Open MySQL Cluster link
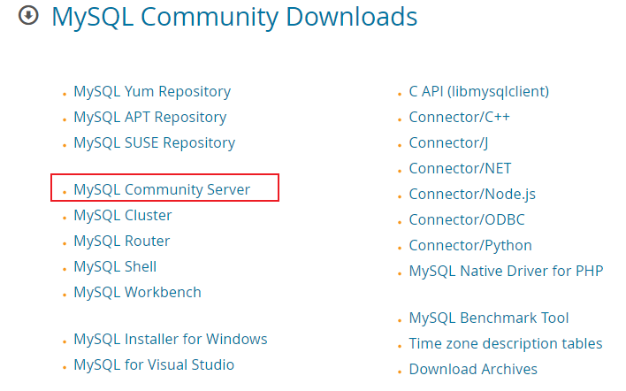The height and width of the screenshot is (391, 626). pyautogui.click(x=123, y=215)
